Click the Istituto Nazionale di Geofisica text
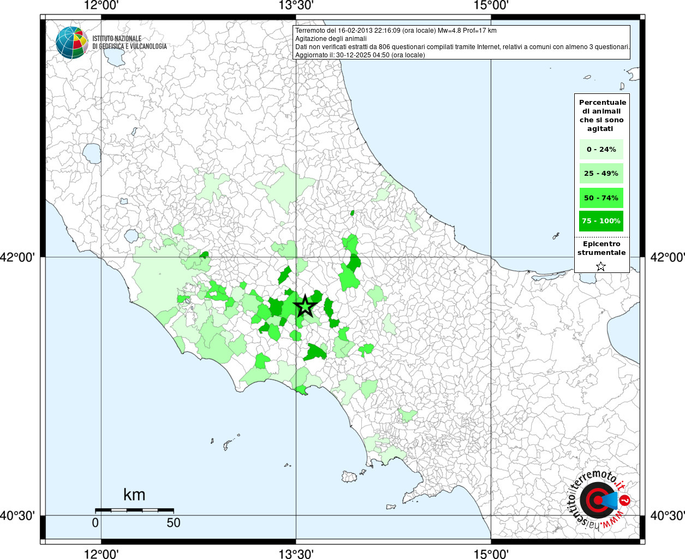685x559 pixels. point(129,43)
